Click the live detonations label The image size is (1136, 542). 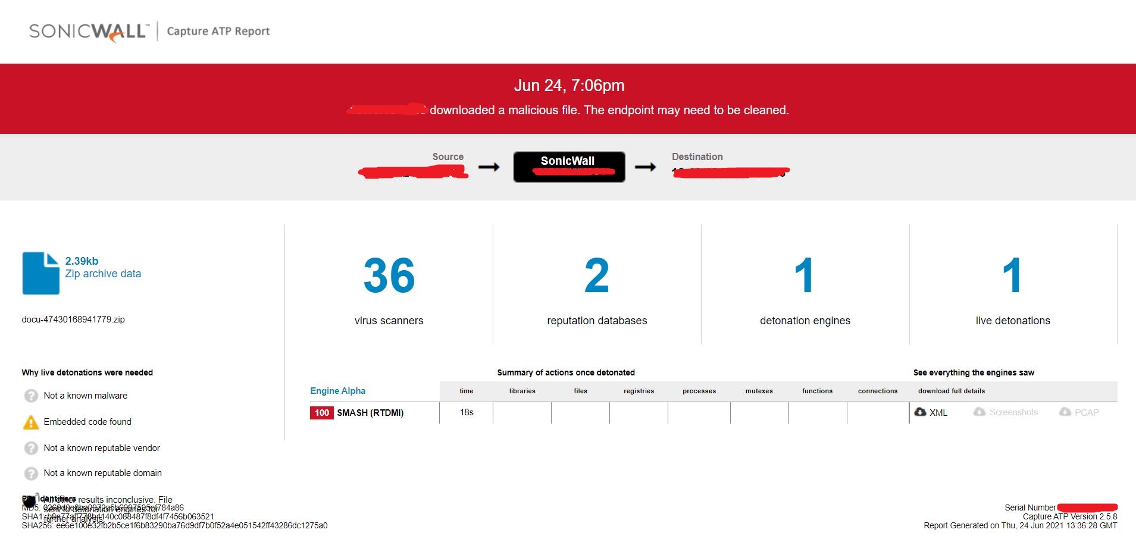point(1013,321)
